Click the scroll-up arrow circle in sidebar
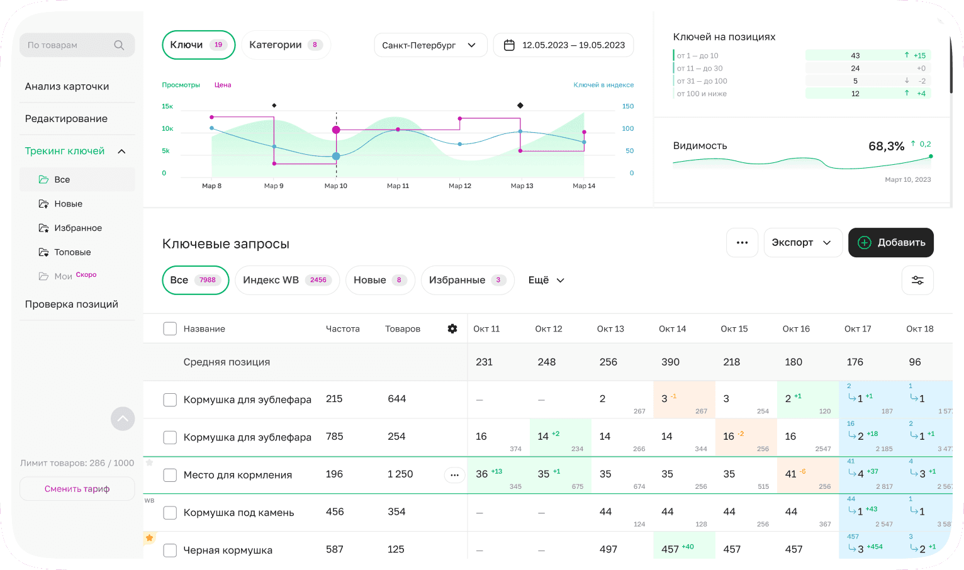The height and width of the screenshot is (570, 964). 123,418
